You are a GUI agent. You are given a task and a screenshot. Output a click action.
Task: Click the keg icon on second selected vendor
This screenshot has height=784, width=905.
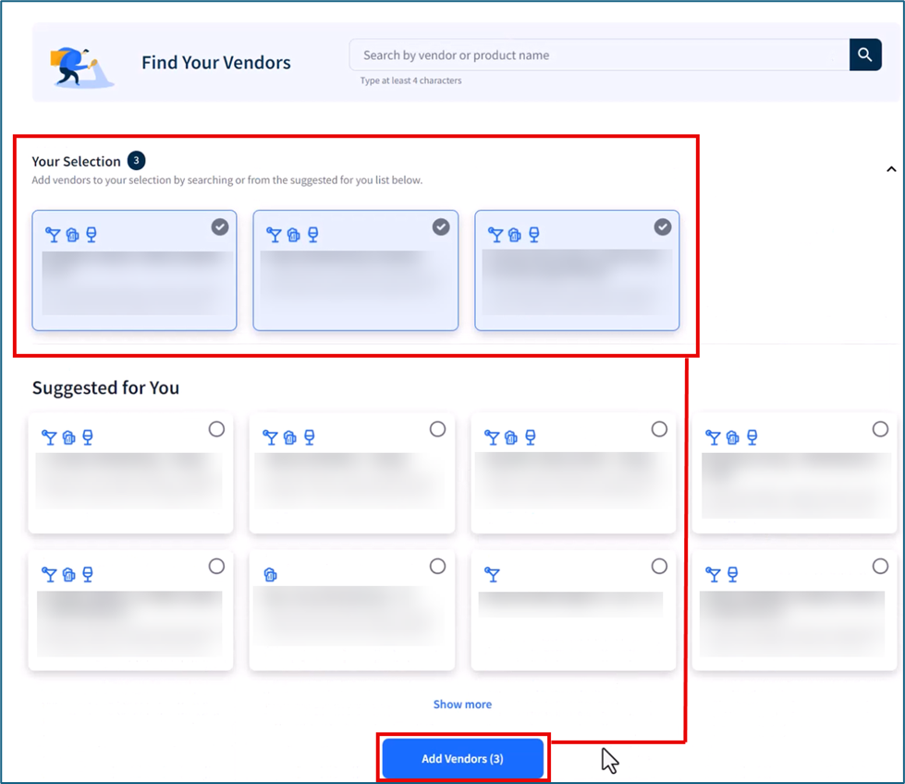[293, 234]
